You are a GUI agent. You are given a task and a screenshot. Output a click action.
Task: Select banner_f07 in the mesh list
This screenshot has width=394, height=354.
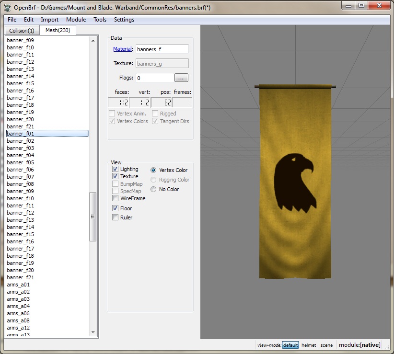coord(47,177)
